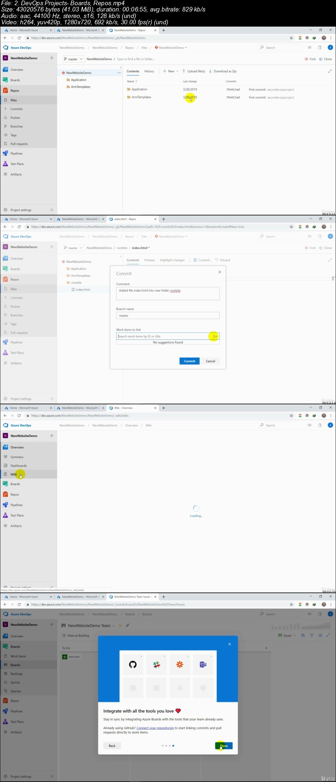Click Cancel in the Commit dialog
The image size is (336, 782).
[210, 361]
